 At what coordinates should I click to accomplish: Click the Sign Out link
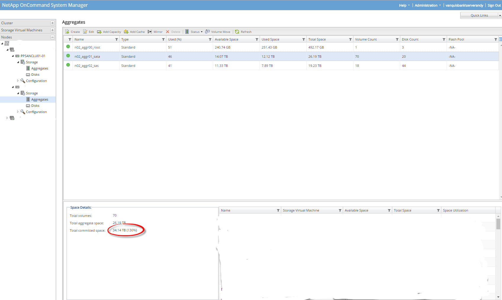click(494, 5)
